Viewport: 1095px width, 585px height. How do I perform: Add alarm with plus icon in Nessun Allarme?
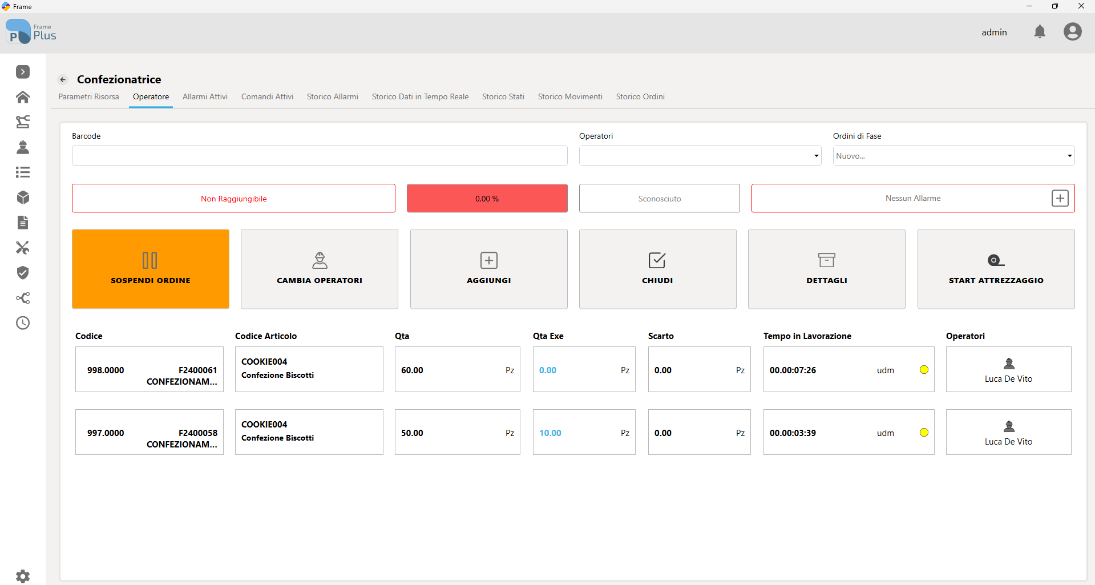coord(1060,198)
